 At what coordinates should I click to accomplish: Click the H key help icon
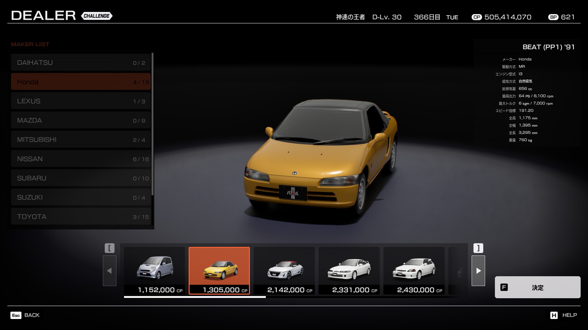554,315
